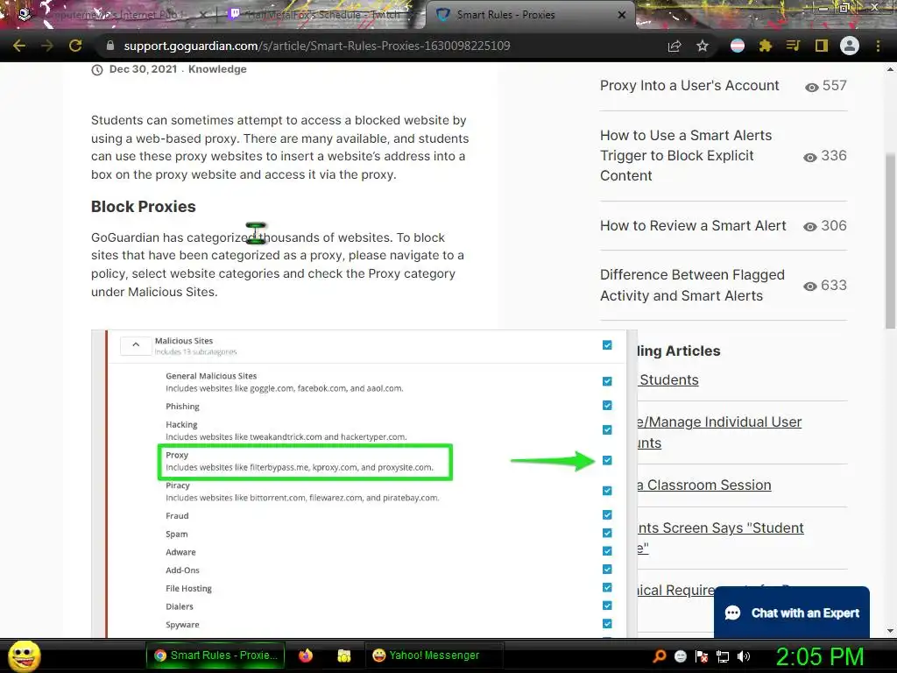Viewport: 897px width, 673px height.
Task: Click the tray flag with red X
Action: (702, 656)
